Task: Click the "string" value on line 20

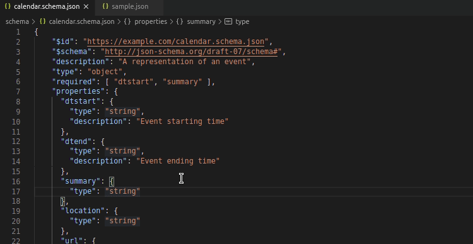Action: click(122, 221)
